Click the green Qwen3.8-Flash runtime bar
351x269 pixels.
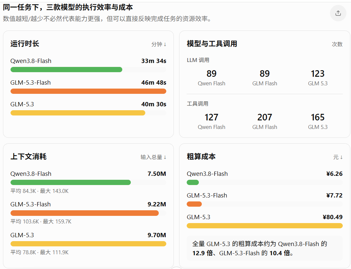pyautogui.click(x=66, y=70)
